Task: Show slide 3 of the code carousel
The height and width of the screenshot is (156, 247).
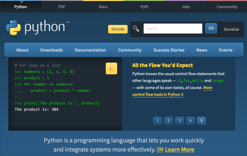Action: (x=179, y=121)
